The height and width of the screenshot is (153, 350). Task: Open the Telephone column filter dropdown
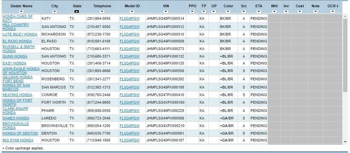pos(102,12)
